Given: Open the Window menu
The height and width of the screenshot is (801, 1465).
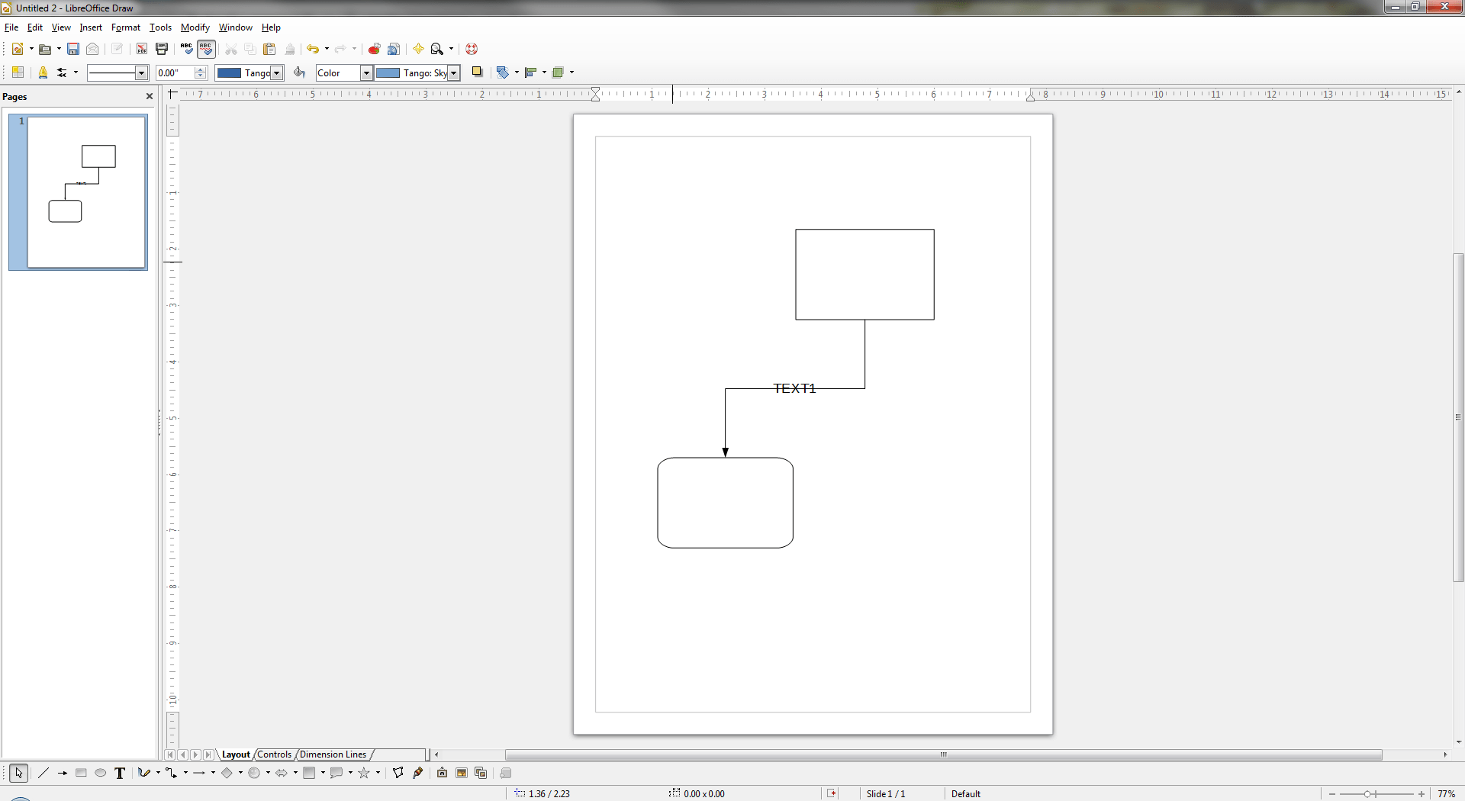Looking at the screenshot, I should pos(236,27).
